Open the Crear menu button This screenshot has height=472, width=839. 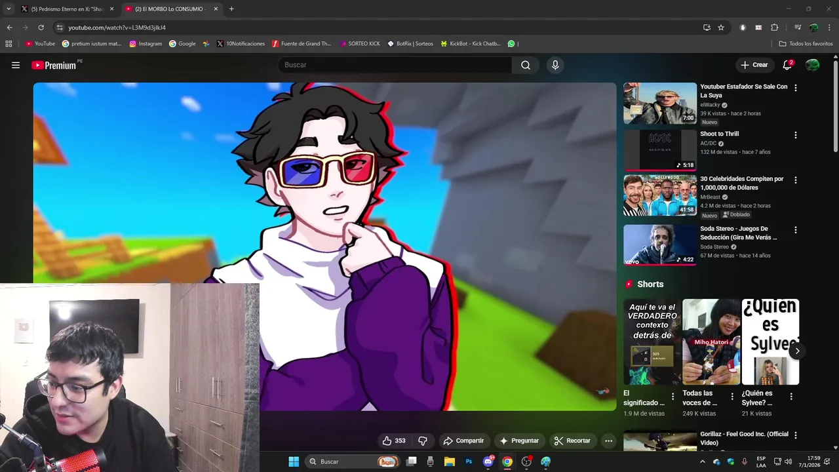pyautogui.click(x=754, y=65)
